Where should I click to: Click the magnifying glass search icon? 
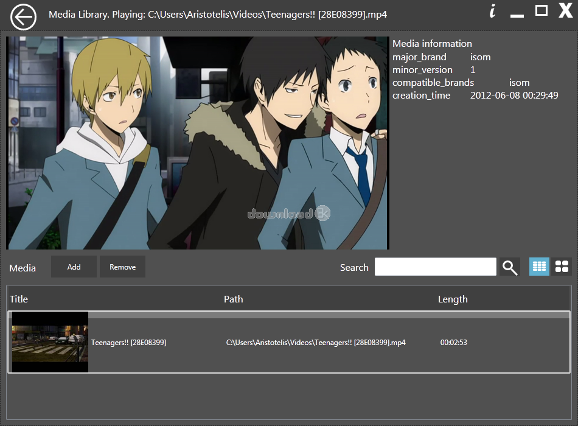tap(510, 267)
